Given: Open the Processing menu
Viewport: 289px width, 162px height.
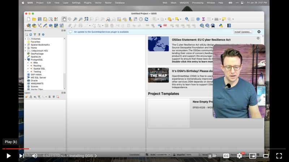Looking at the screenshot, I should click(198, 3).
